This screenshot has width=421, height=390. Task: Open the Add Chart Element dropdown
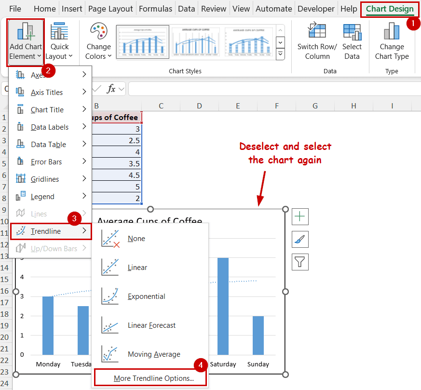click(x=26, y=42)
